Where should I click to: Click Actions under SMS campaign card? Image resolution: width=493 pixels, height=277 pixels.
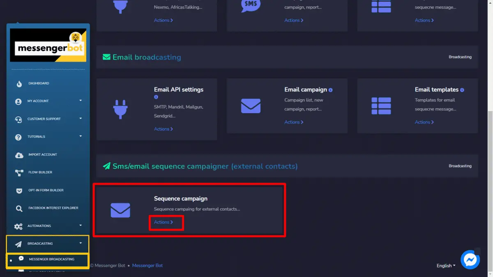294,20
